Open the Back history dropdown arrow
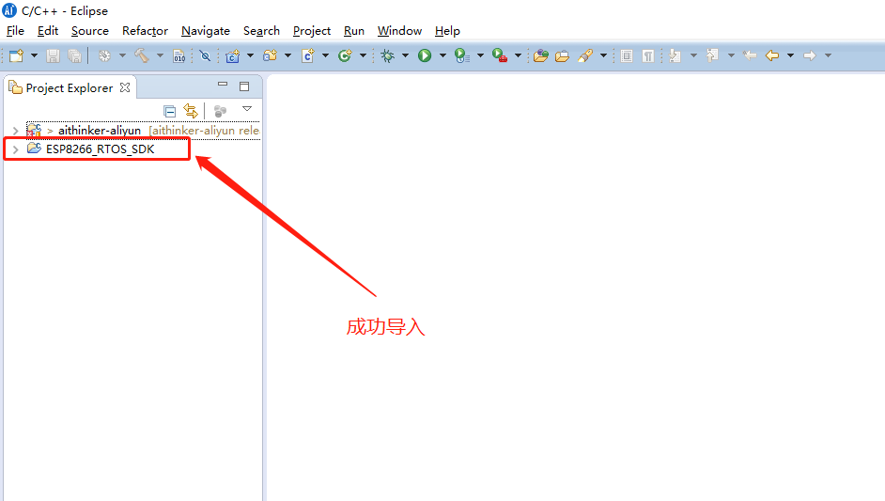Image resolution: width=885 pixels, height=501 pixels. 790,55
